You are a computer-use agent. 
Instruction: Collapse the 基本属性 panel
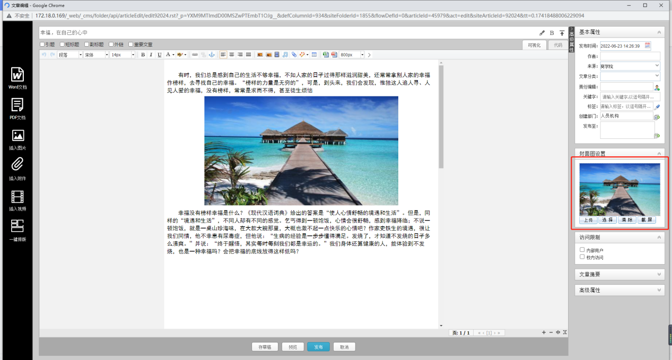pyautogui.click(x=659, y=32)
